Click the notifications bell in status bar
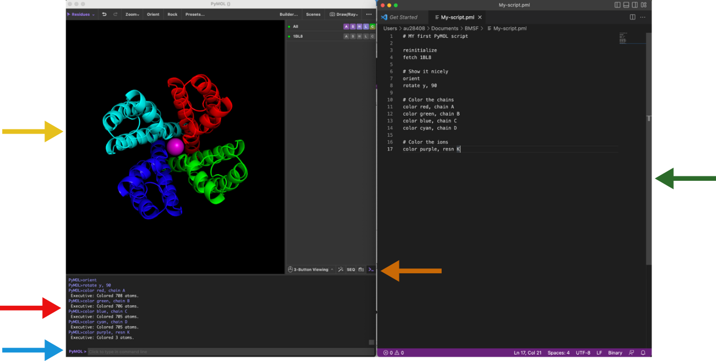 [x=643, y=353]
